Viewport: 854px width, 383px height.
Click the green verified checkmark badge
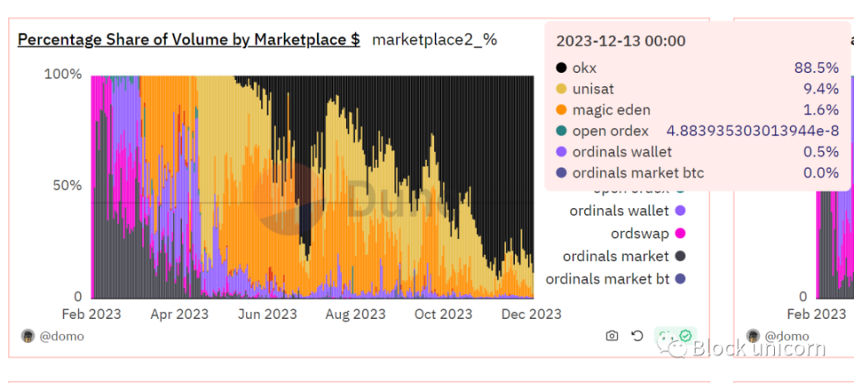point(684,336)
